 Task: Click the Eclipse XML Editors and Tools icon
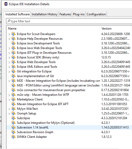[x=14, y=67]
